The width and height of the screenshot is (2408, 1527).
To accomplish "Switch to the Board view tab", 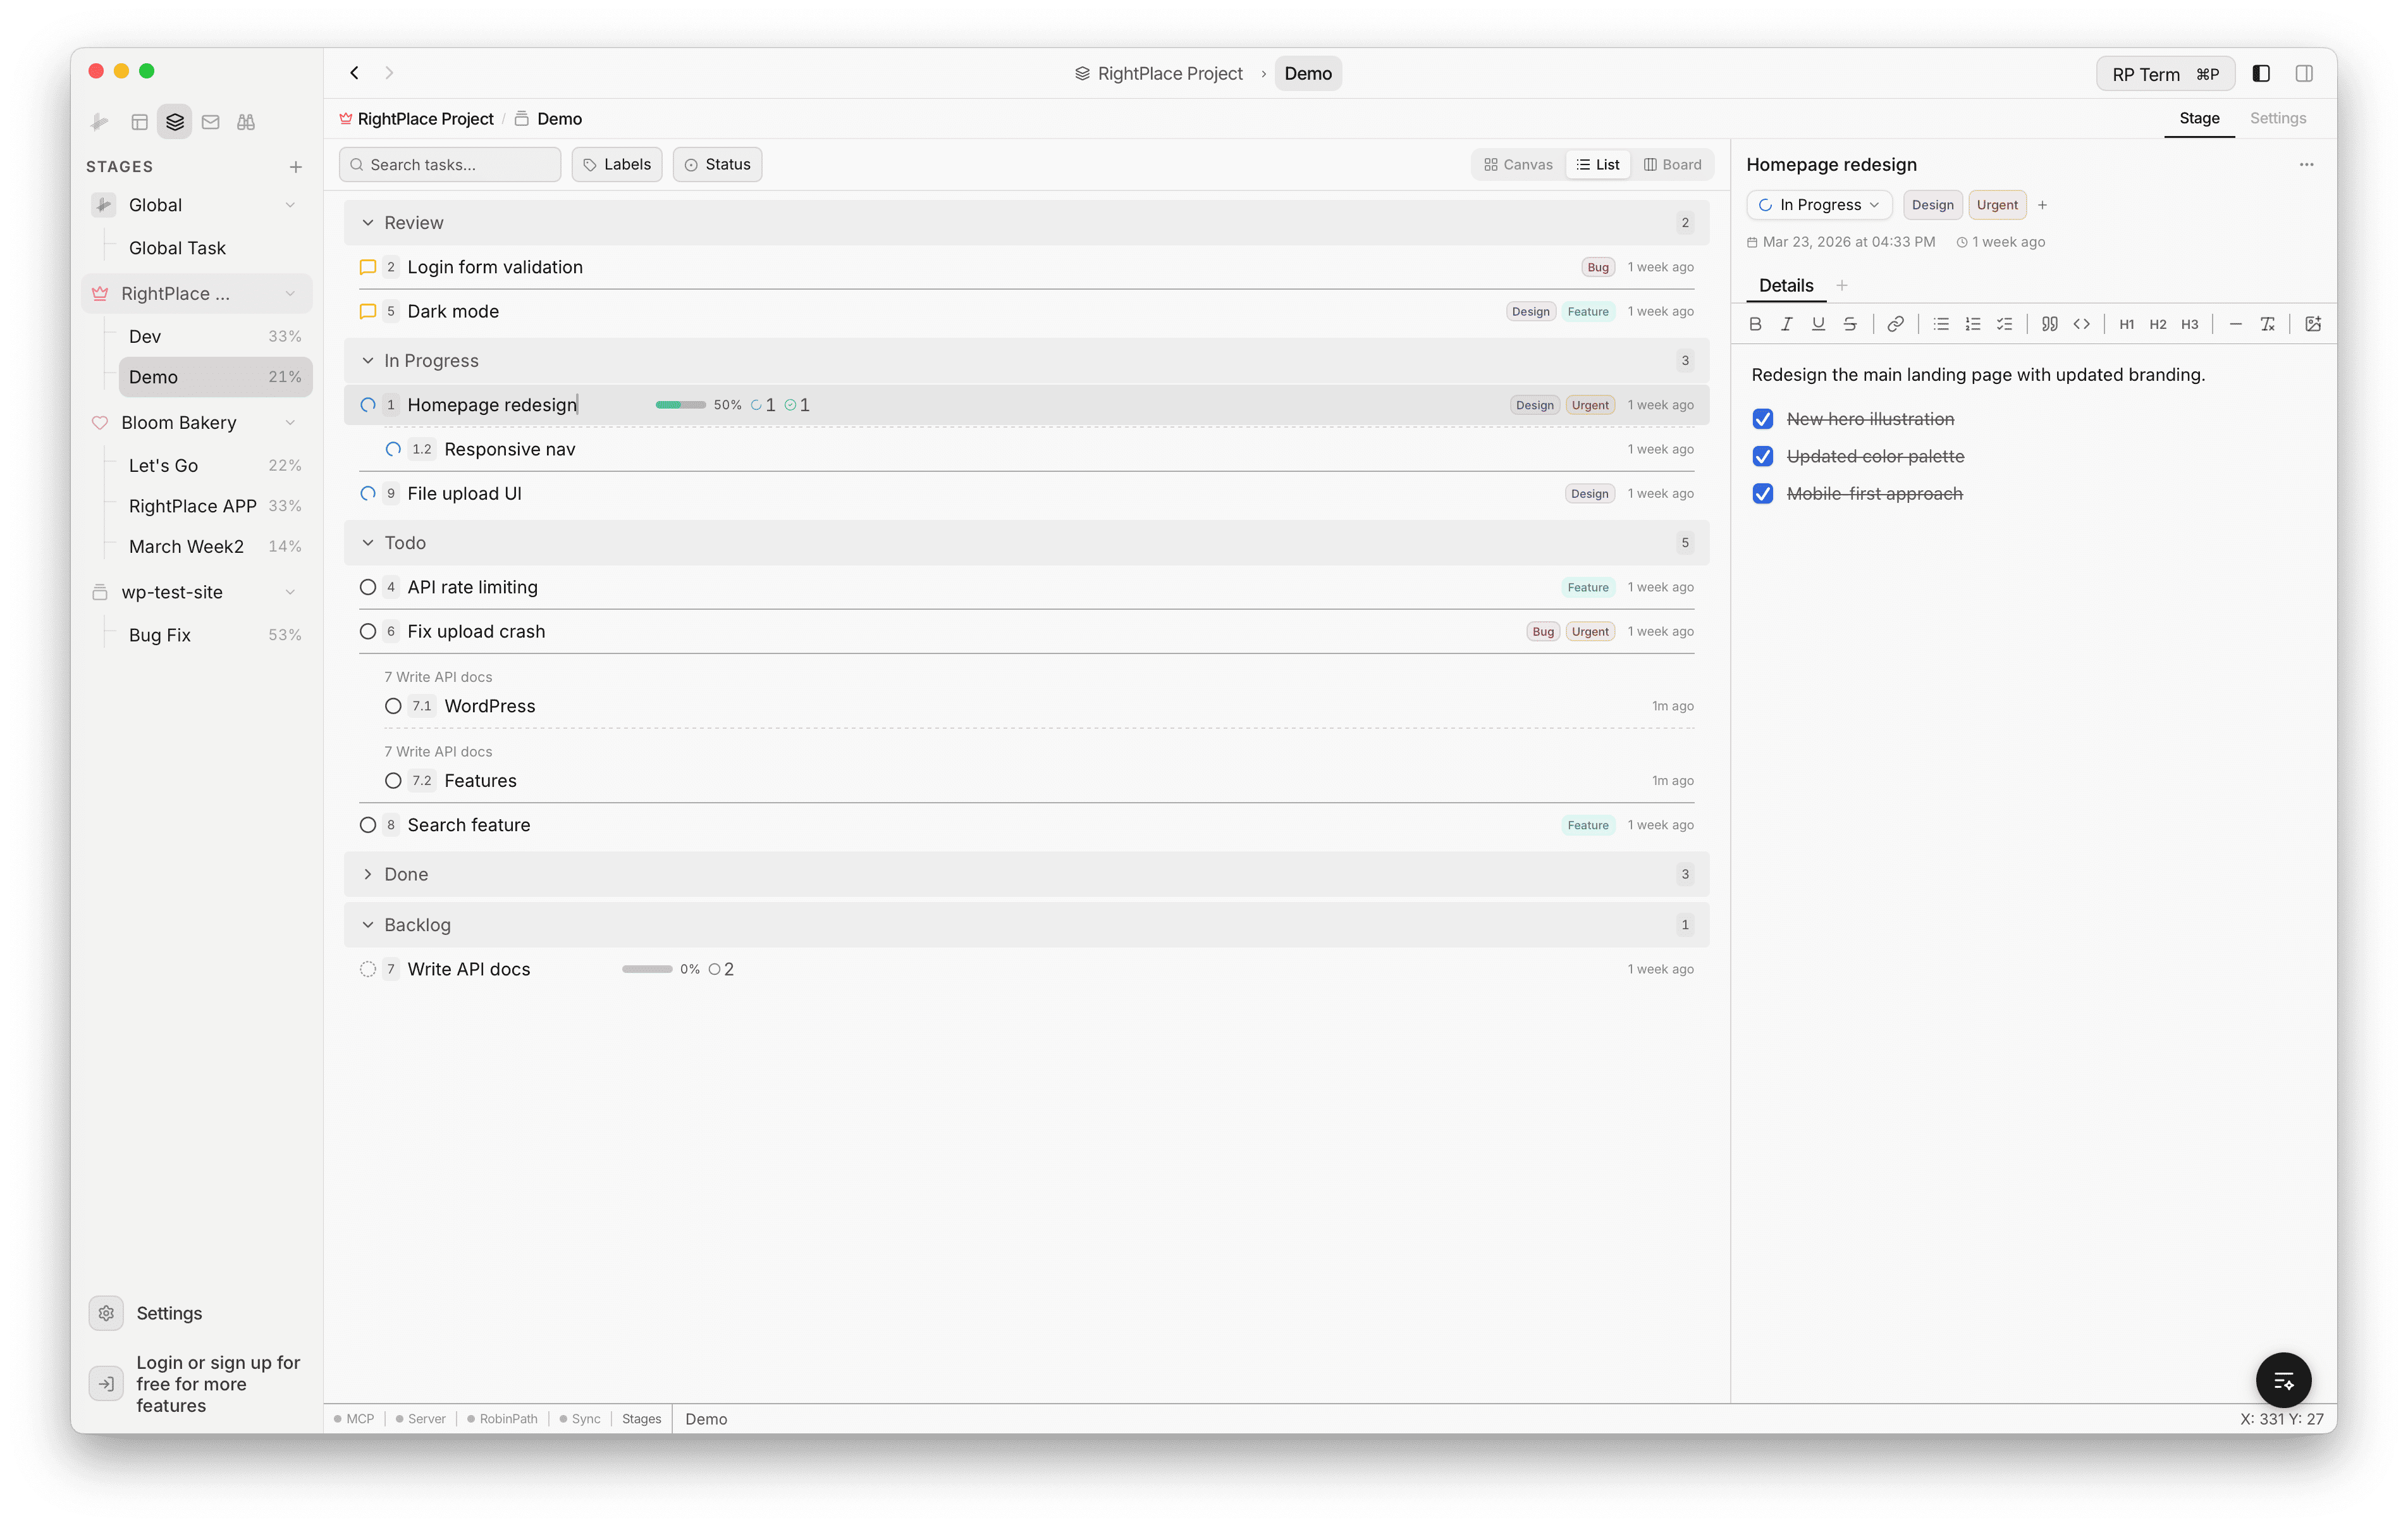I will coord(1672,164).
